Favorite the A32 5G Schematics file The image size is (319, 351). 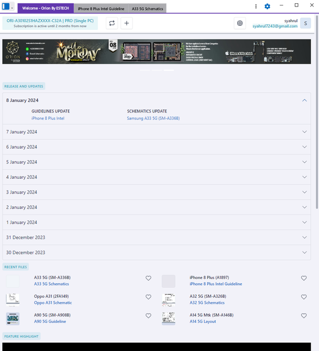tap(304, 297)
